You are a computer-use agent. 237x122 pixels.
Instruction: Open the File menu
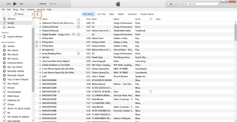click(x=3, y=9)
